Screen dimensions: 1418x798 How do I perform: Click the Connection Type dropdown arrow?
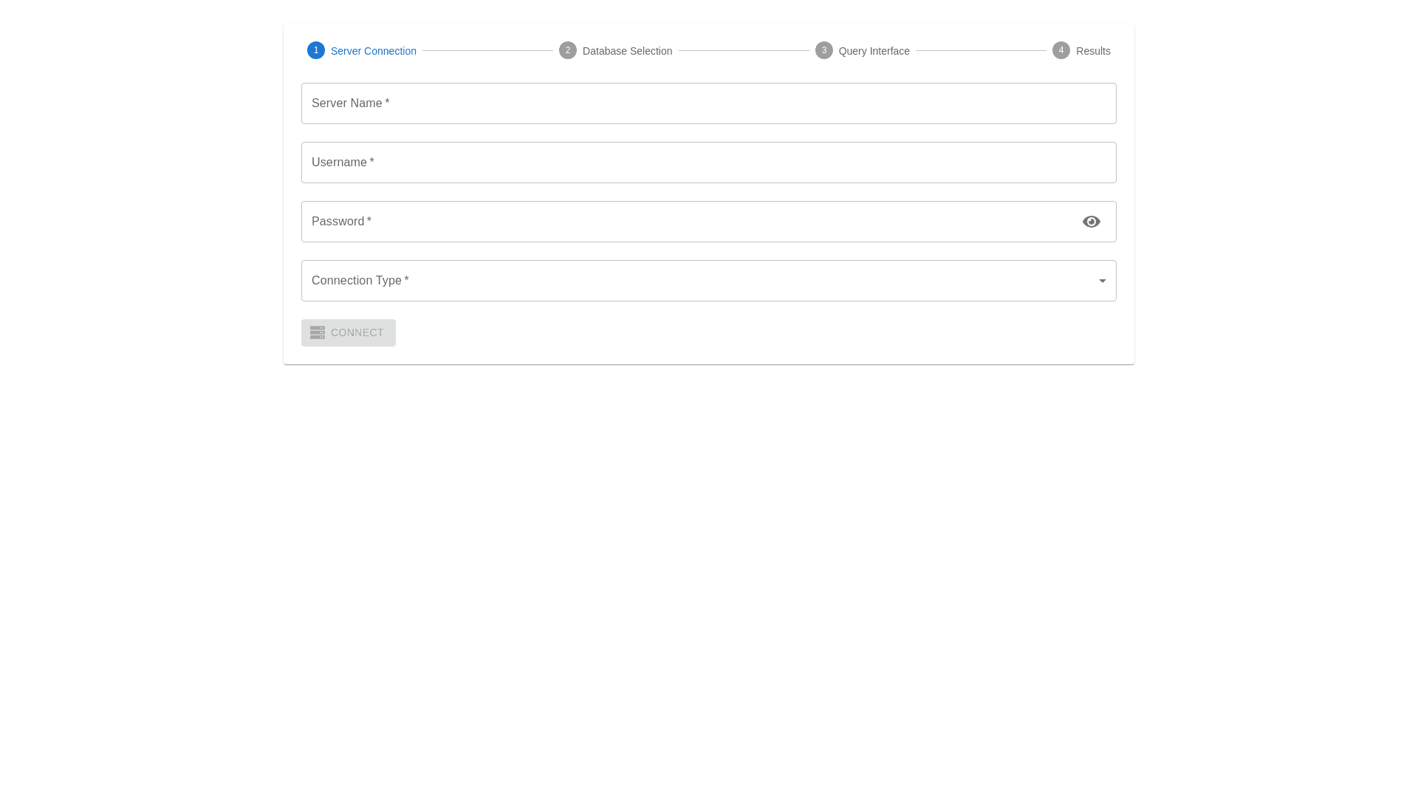[1103, 281]
